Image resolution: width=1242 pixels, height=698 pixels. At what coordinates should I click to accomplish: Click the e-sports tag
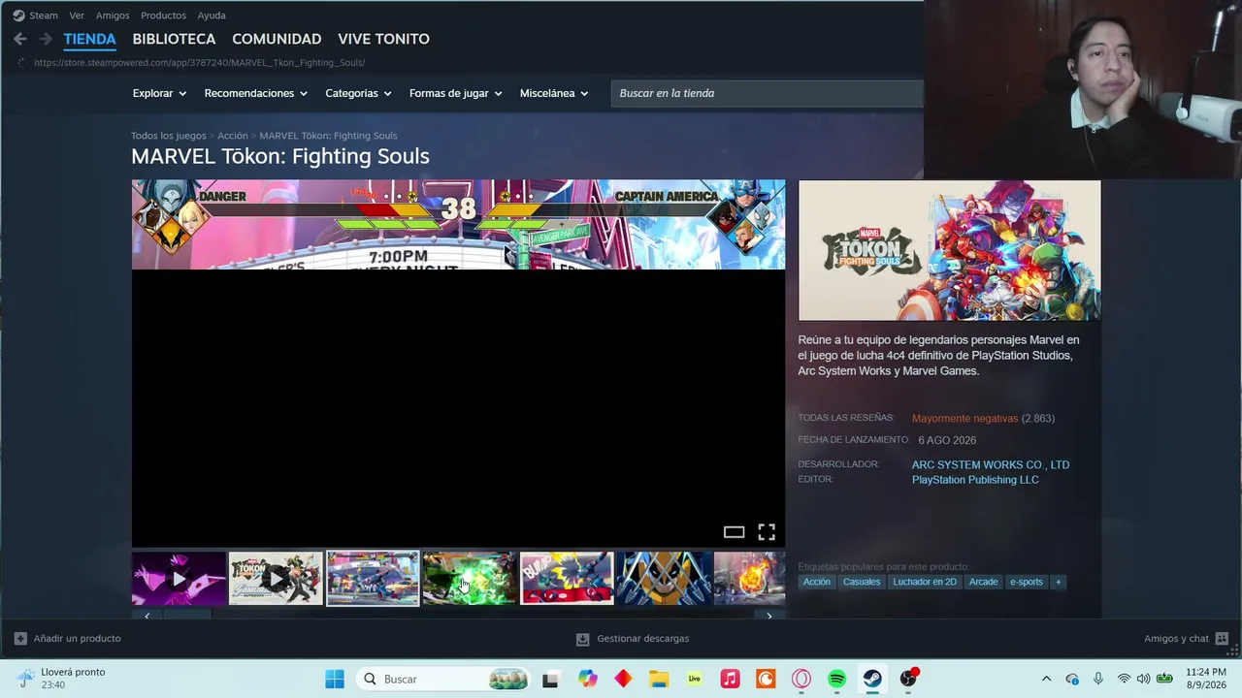click(1027, 582)
